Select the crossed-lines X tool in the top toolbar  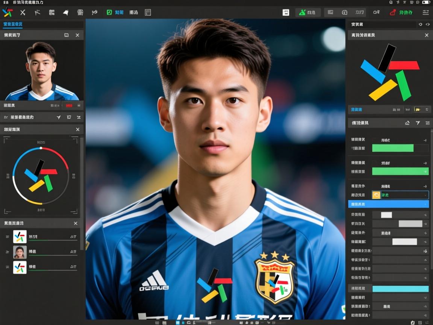23,12
